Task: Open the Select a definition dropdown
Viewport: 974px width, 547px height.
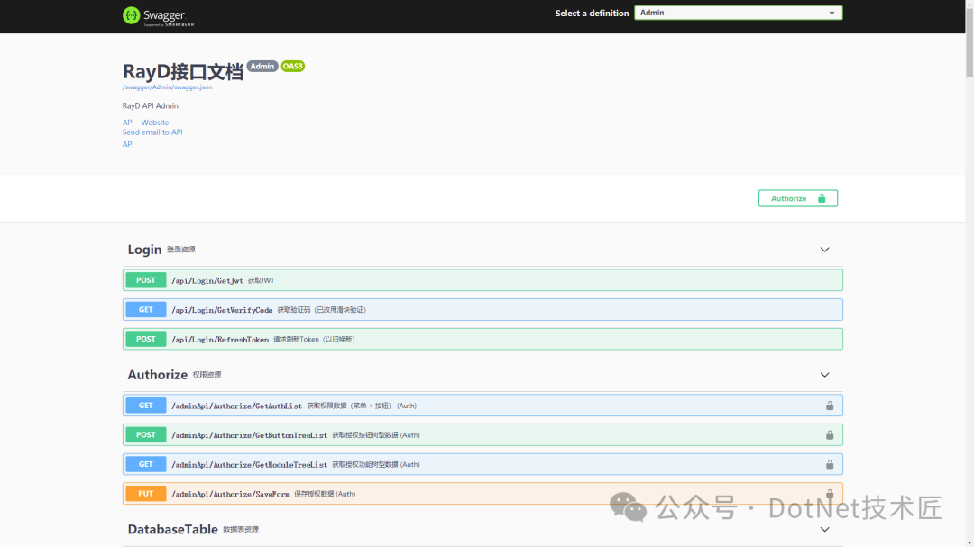Action: [x=738, y=13]
